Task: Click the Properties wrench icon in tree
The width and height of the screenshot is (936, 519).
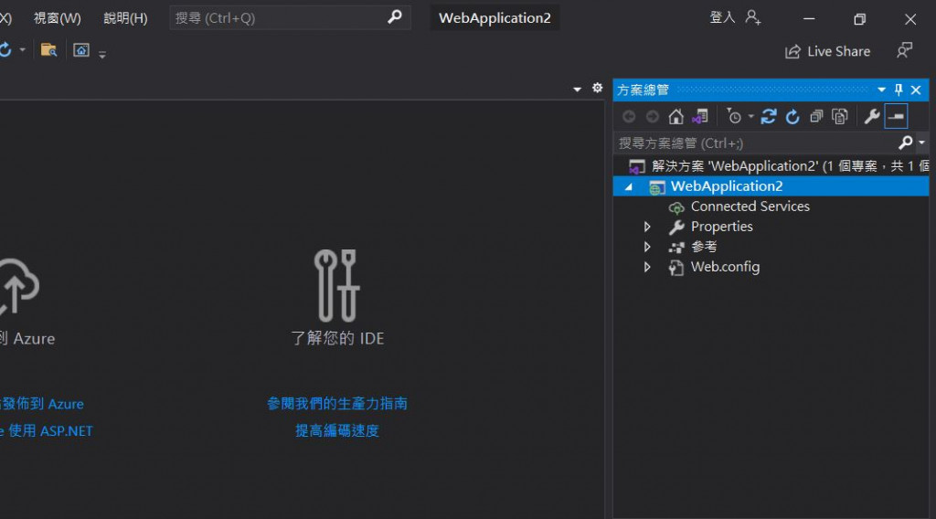Action: coord(675,227)
